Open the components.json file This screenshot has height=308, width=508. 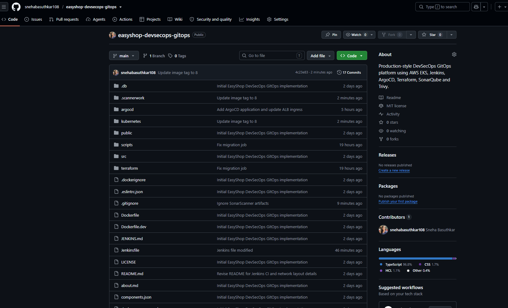coord(136,297)
